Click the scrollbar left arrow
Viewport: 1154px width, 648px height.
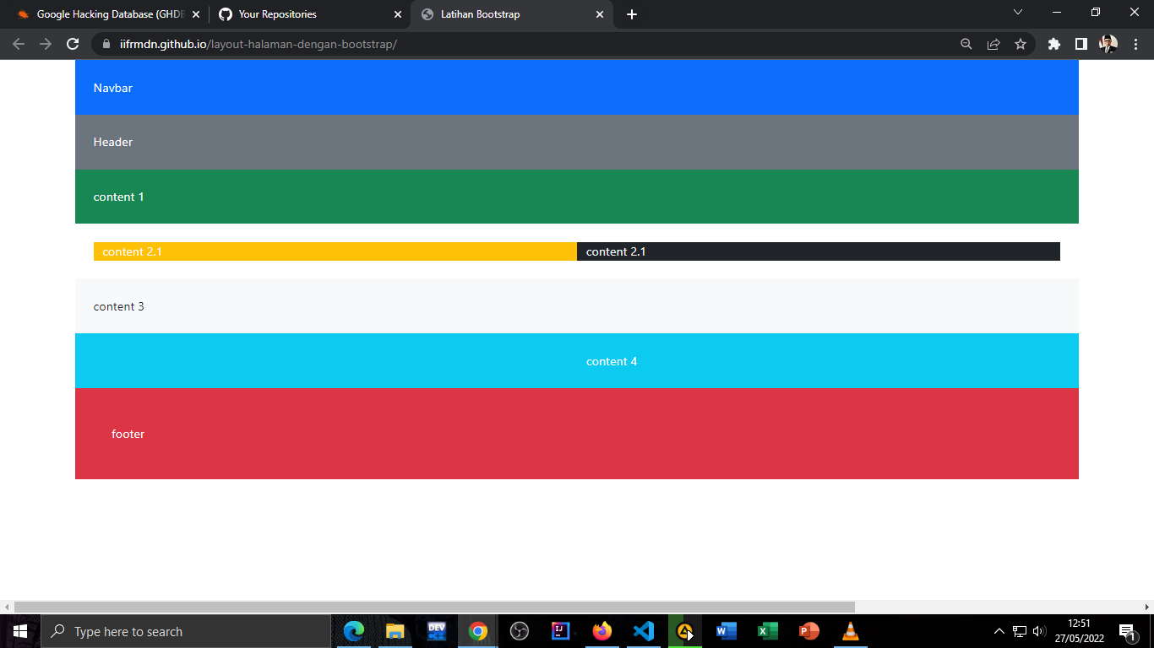(x=7, y=607)
